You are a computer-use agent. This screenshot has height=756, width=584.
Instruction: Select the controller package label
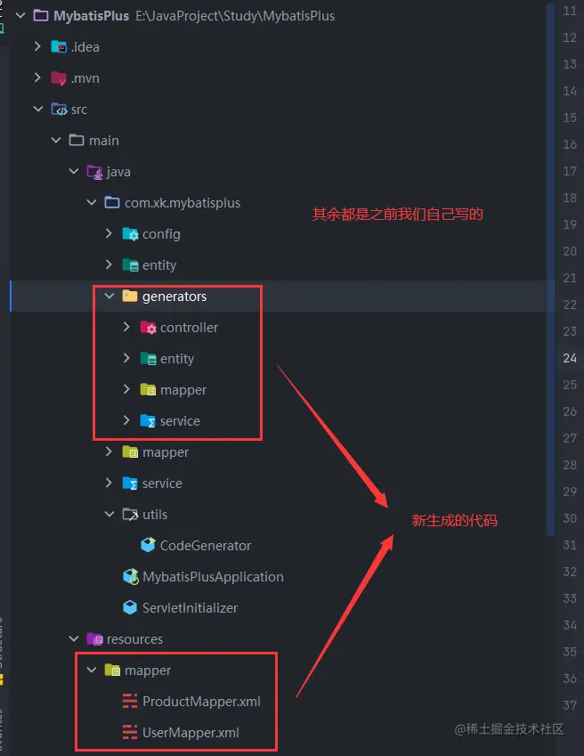coord(189,328)
